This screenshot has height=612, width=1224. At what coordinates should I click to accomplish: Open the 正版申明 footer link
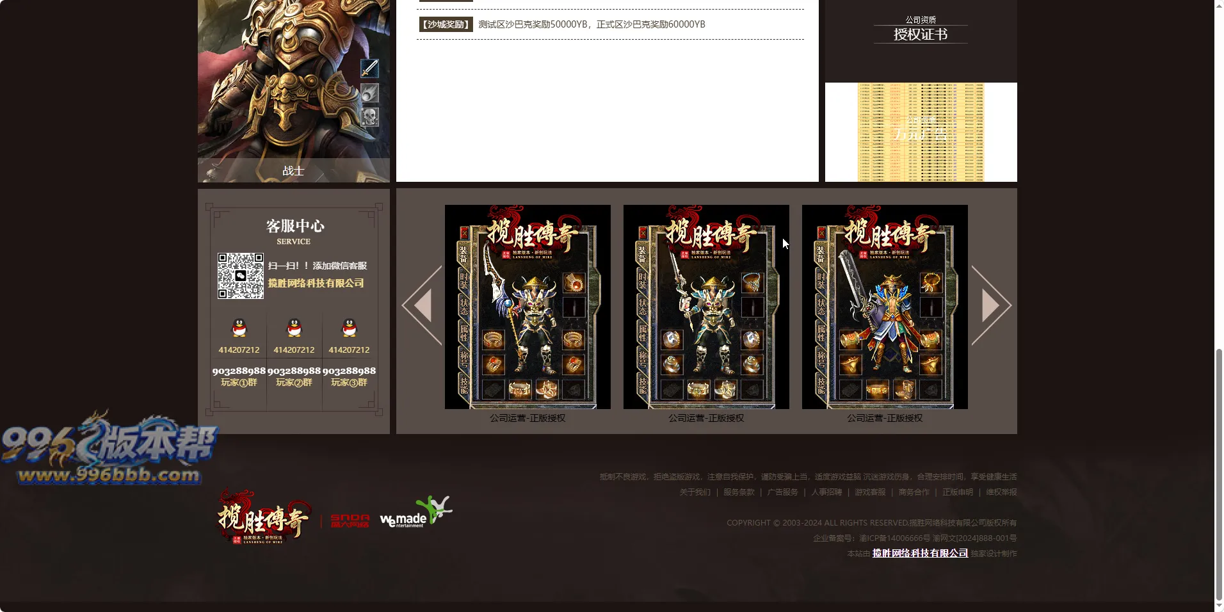[x=958, y=492]
